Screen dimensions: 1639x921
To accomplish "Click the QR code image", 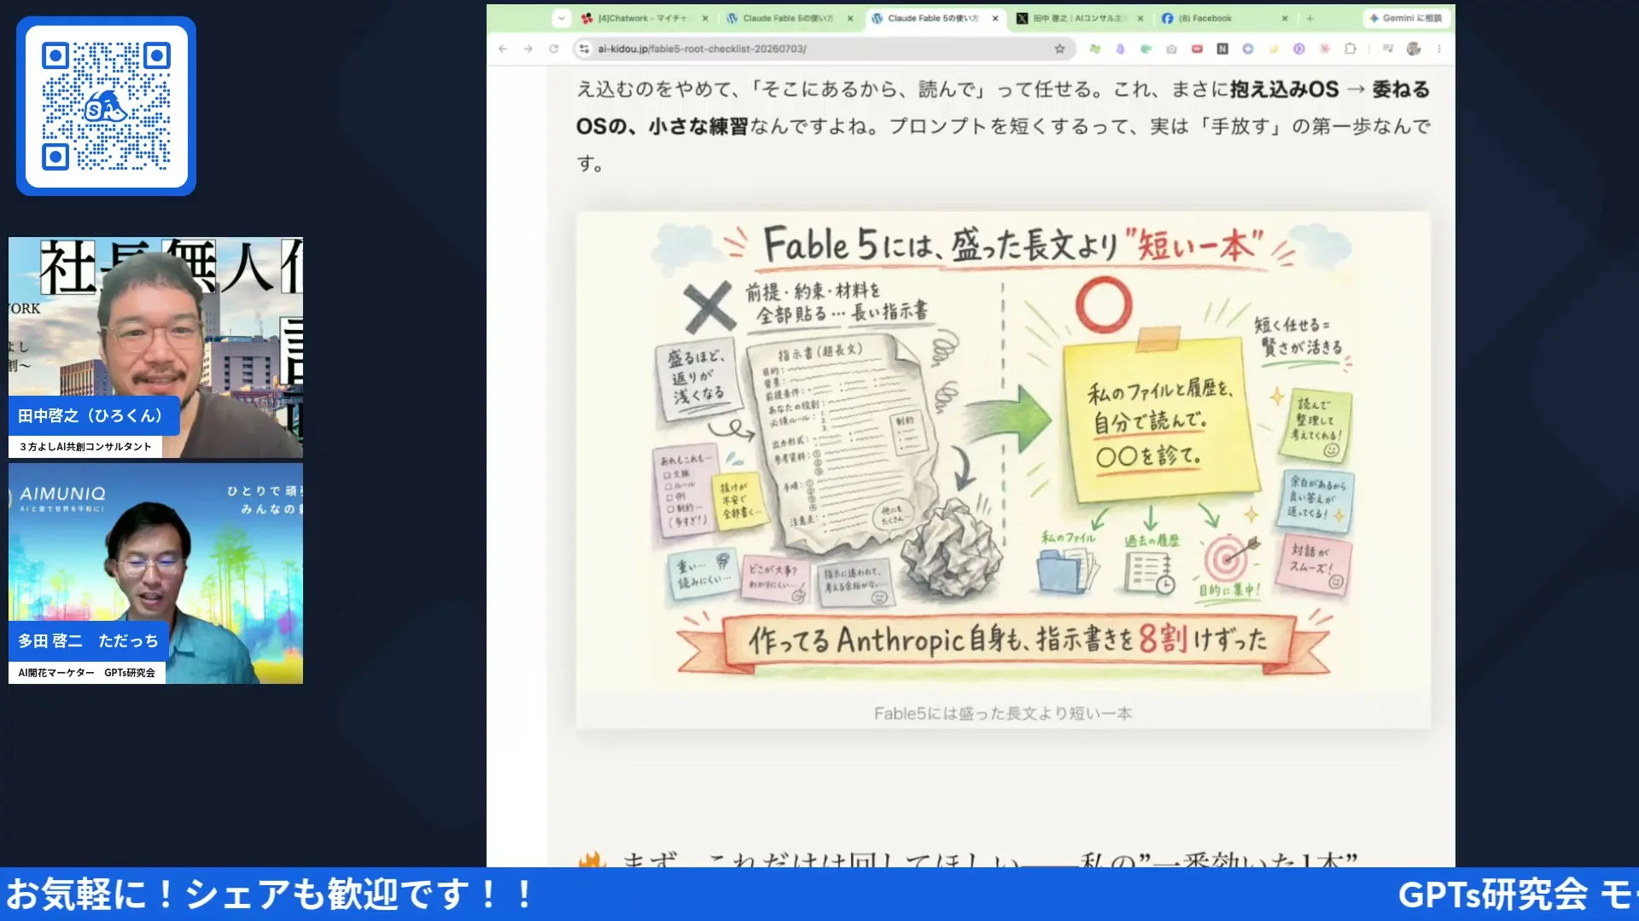I will click(106, 106).
